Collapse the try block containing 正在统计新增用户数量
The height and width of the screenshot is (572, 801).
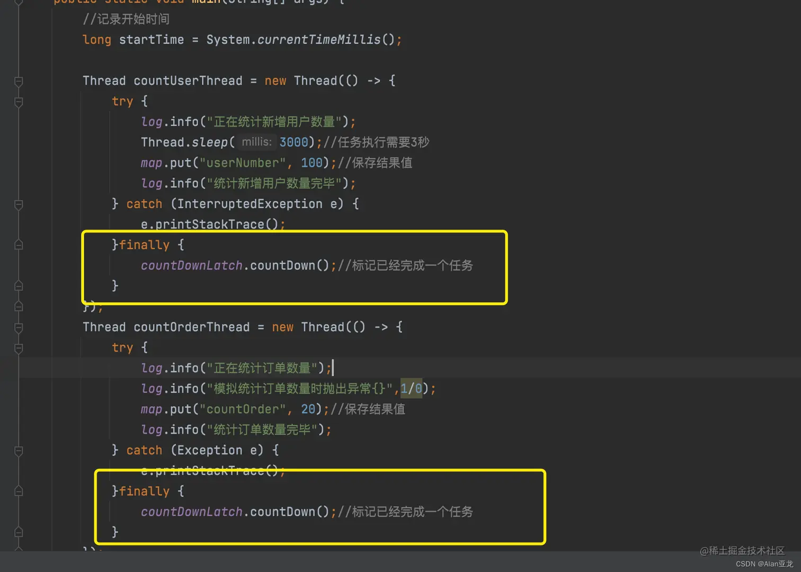[x=19, y=102]
